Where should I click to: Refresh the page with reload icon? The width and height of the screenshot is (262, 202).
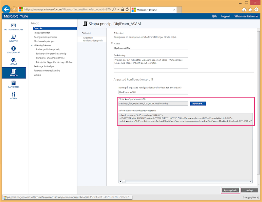(127, 9)
